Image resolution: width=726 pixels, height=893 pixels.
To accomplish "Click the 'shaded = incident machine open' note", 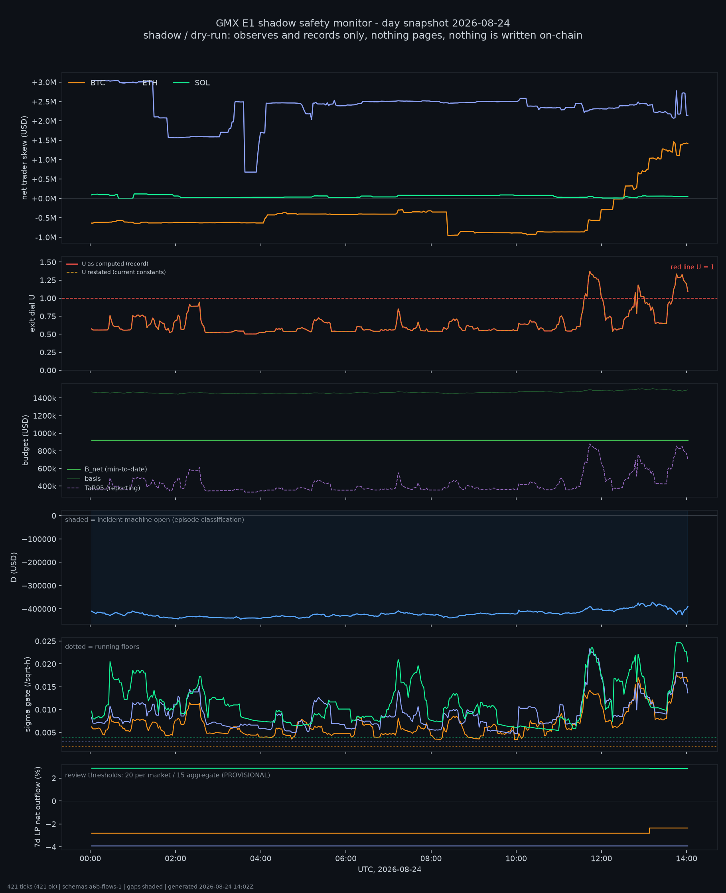I will [x=154, y=519].
